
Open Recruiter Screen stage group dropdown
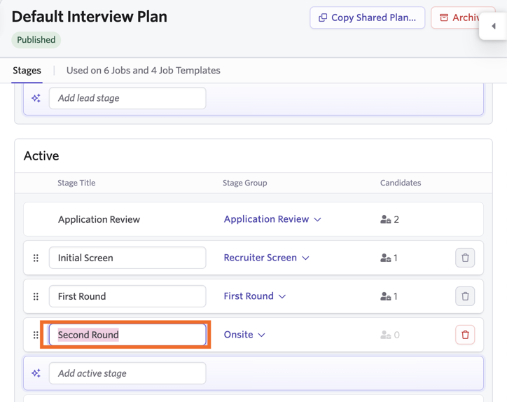(266, 258)
